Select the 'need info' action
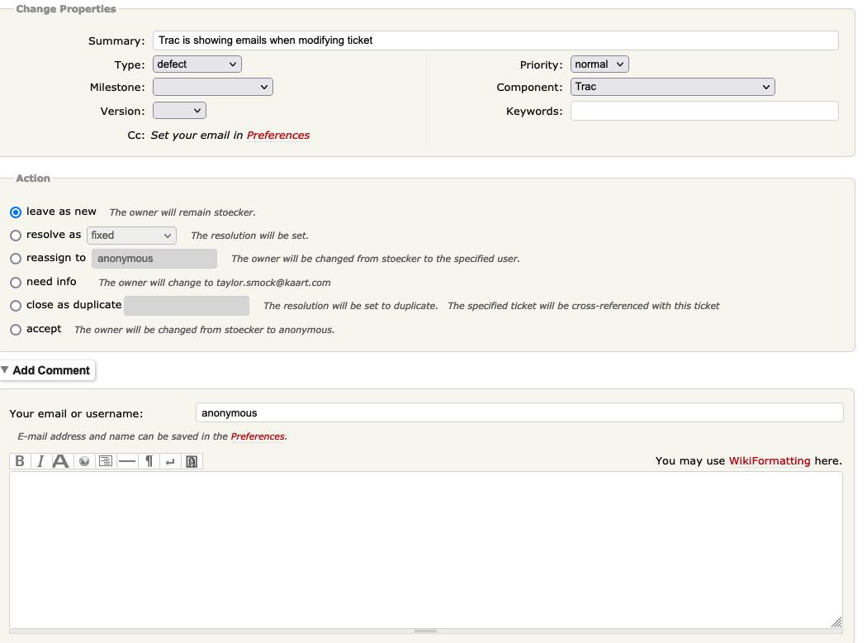This screenshot has height=643, width=867. [x=16, y=283]
